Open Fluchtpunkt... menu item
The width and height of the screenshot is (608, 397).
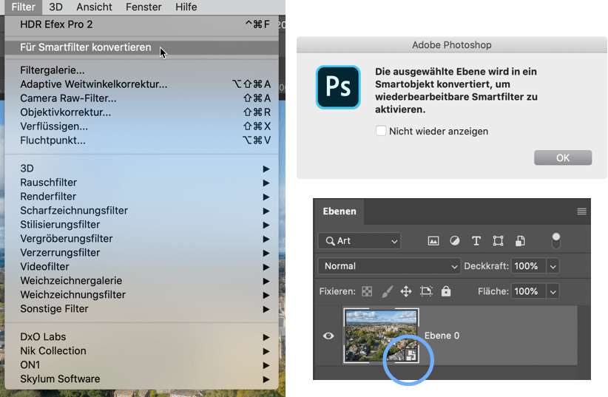(x=141, y=140)
